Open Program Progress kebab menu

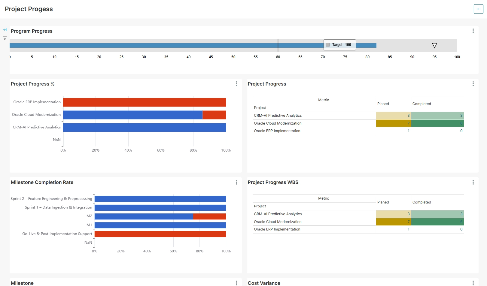(473, 31)
